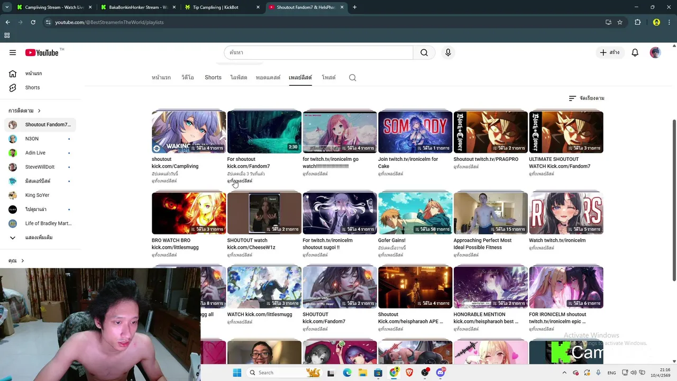
Task: Click the volume icon in system tray
Action: click(x=634, y=373)
